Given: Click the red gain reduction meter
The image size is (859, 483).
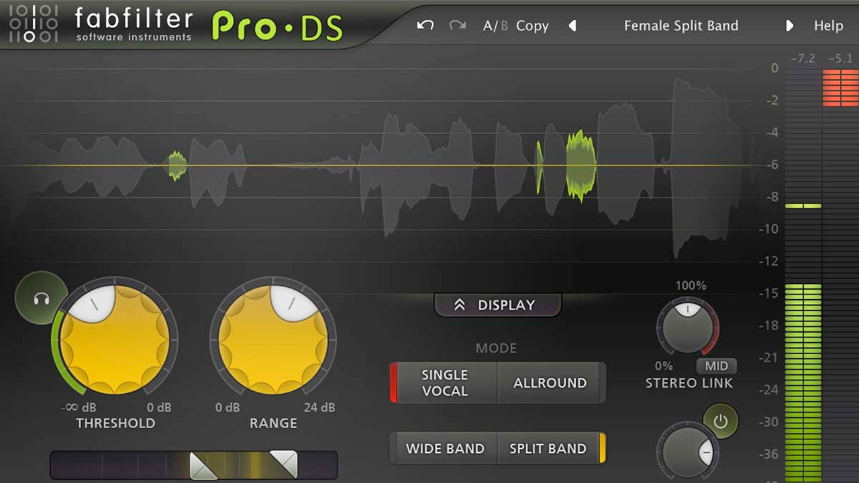Looking at the screenshot, I should click(x=840, y=89).
